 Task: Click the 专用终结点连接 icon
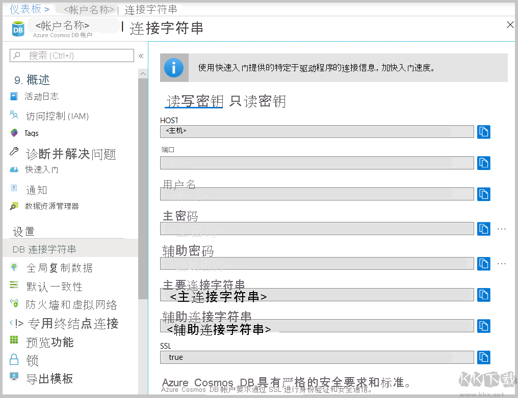[16, 323]
